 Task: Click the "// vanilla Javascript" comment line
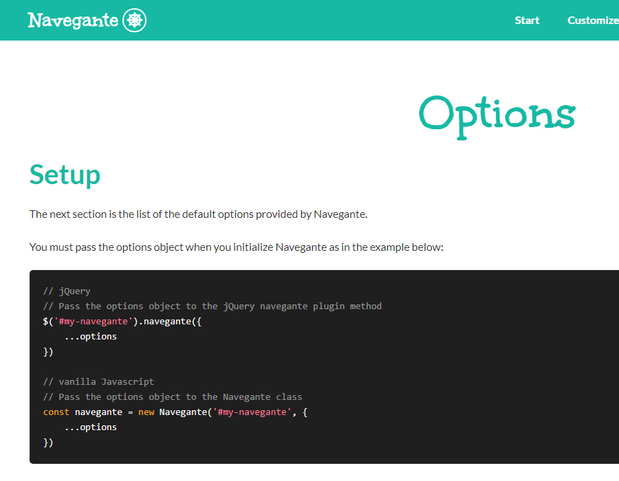point(98,381)
